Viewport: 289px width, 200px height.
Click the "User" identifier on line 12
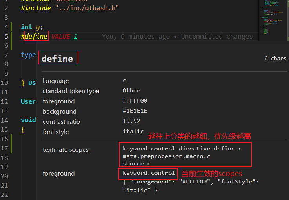click(28, 101)
